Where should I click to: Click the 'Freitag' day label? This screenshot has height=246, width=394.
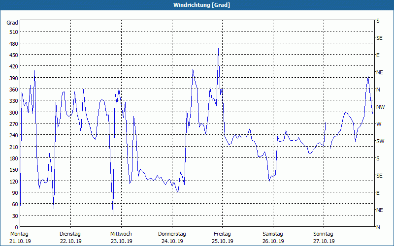pyautogui.click(x=222, y=234)
